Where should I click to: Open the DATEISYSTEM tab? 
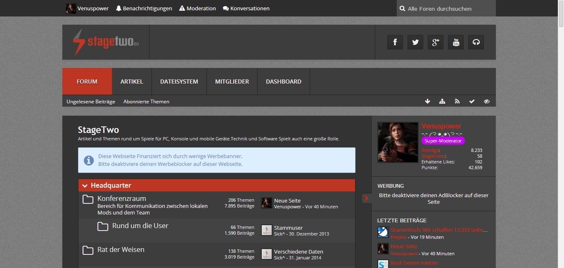click(179, 82)
